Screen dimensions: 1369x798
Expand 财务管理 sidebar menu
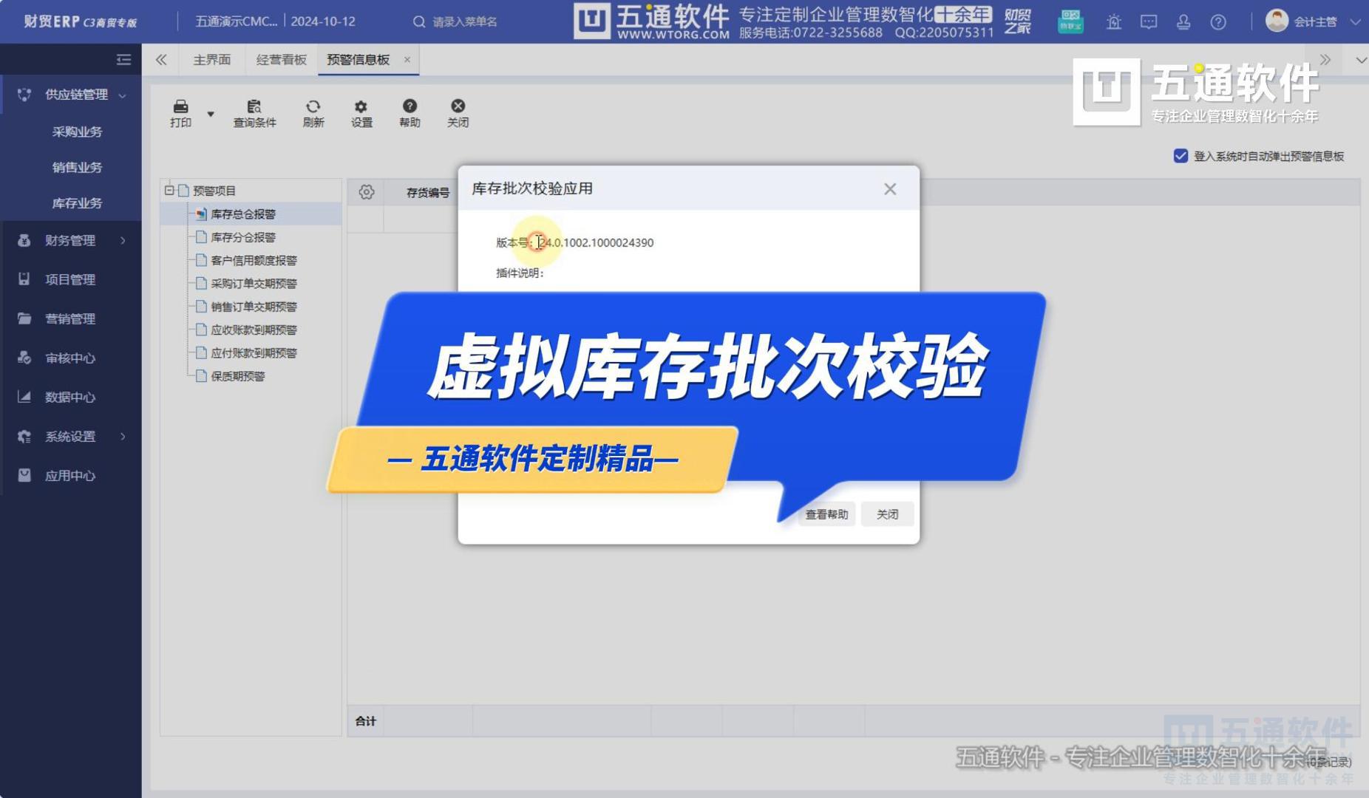(x=71, y=240)
